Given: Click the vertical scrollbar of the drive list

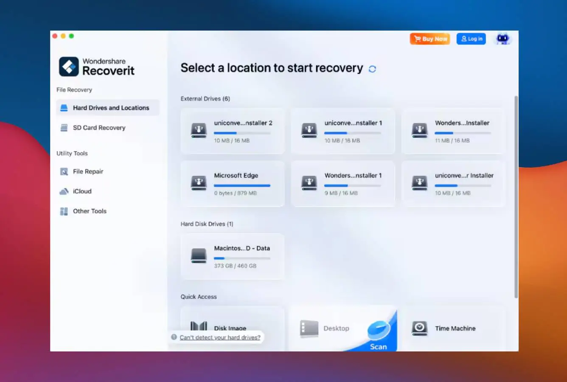Looking at the screenshot, I should point(516,197).
